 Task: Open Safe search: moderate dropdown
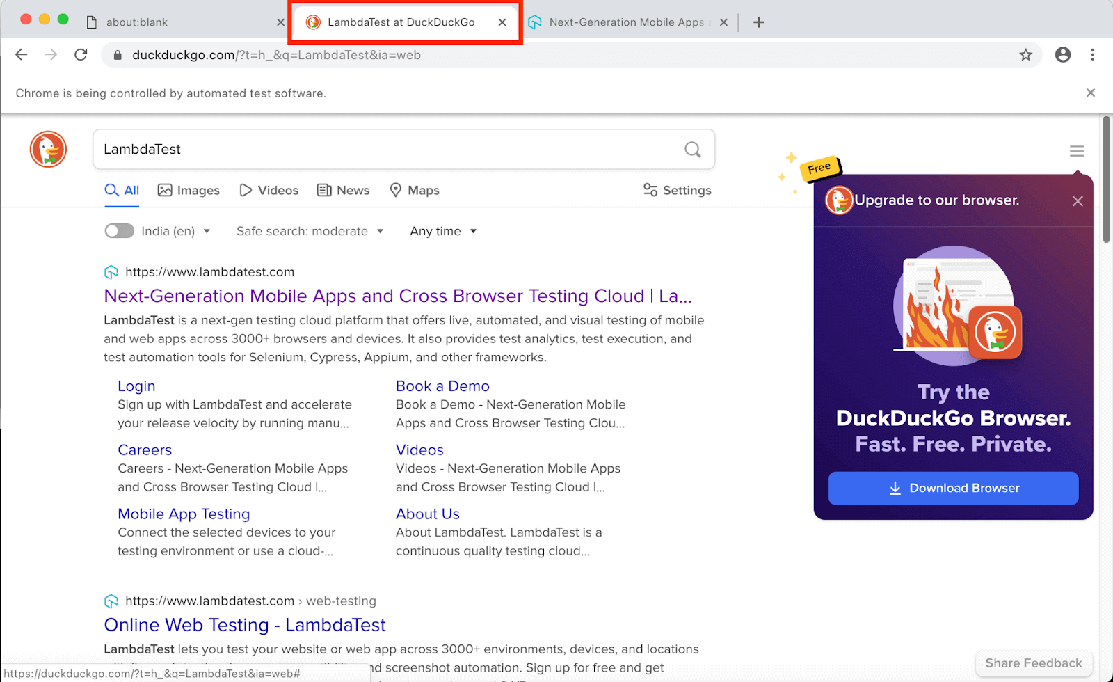[310, 231]
